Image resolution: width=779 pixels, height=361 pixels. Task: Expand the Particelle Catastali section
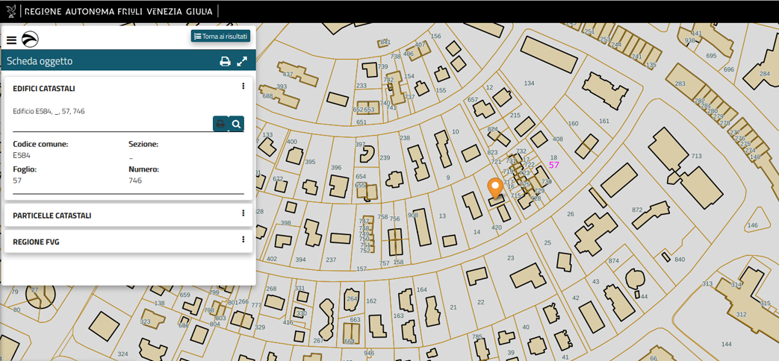click(x=52, y=216)
